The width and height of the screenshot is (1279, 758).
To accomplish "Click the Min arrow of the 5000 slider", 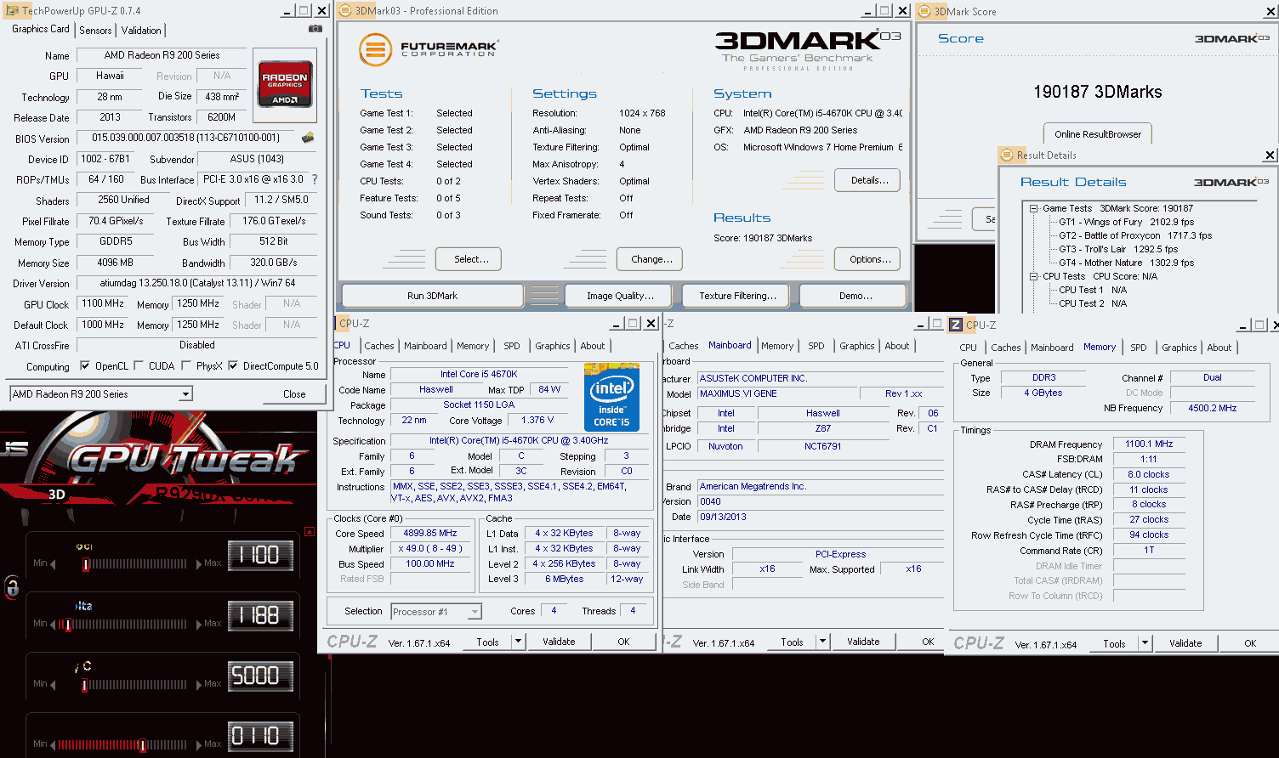I will pyautogui.click(x=53, y=684).
